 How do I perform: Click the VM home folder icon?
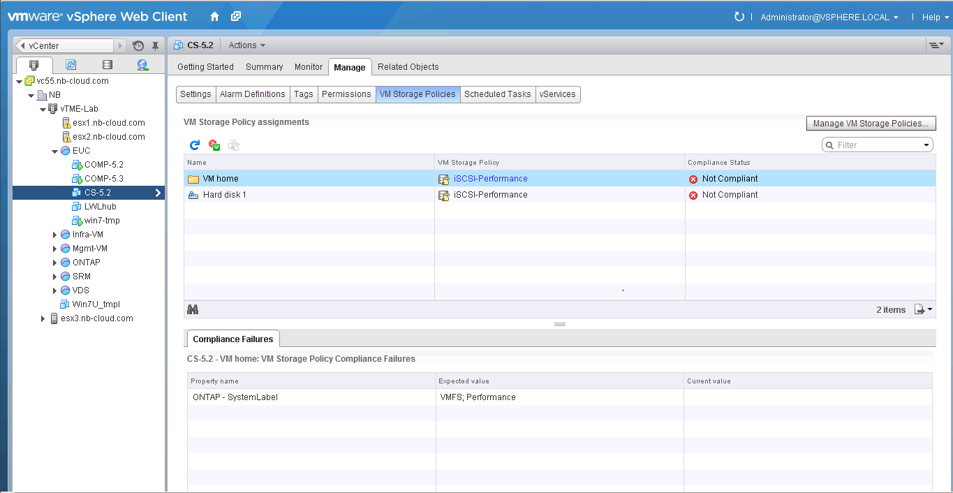coord(193,179)
